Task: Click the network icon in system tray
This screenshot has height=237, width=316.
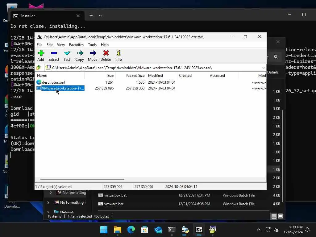Action: tap(268, 230)
